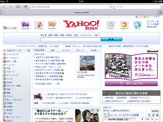Click the スポーツ trophy sidebar icon

[4, 72]
